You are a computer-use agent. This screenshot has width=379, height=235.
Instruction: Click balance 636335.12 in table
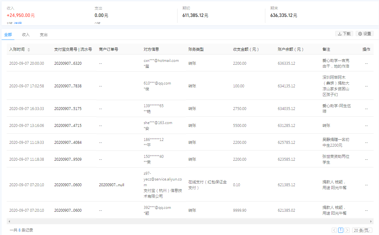pos(286,63)
